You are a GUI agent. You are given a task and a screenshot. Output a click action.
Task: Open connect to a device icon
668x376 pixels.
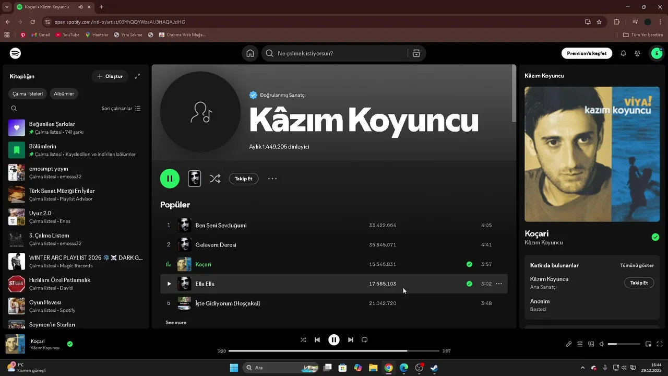tap(591, 344)
